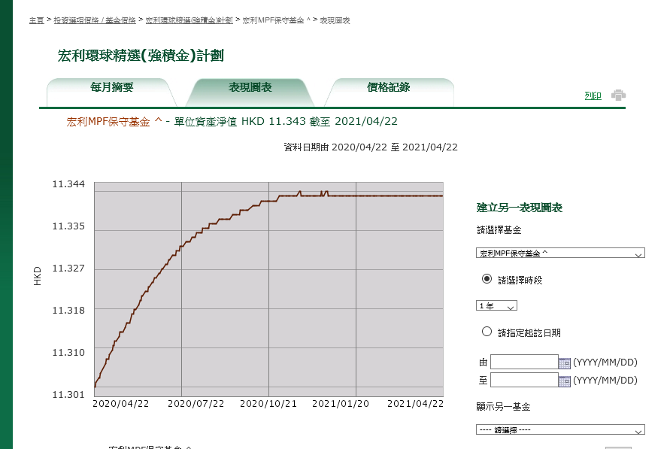Select the 請指定起訖日期 radio button
Image resolution: width=670 pixels, height=449 pixels.
click(x=487, y=332)
